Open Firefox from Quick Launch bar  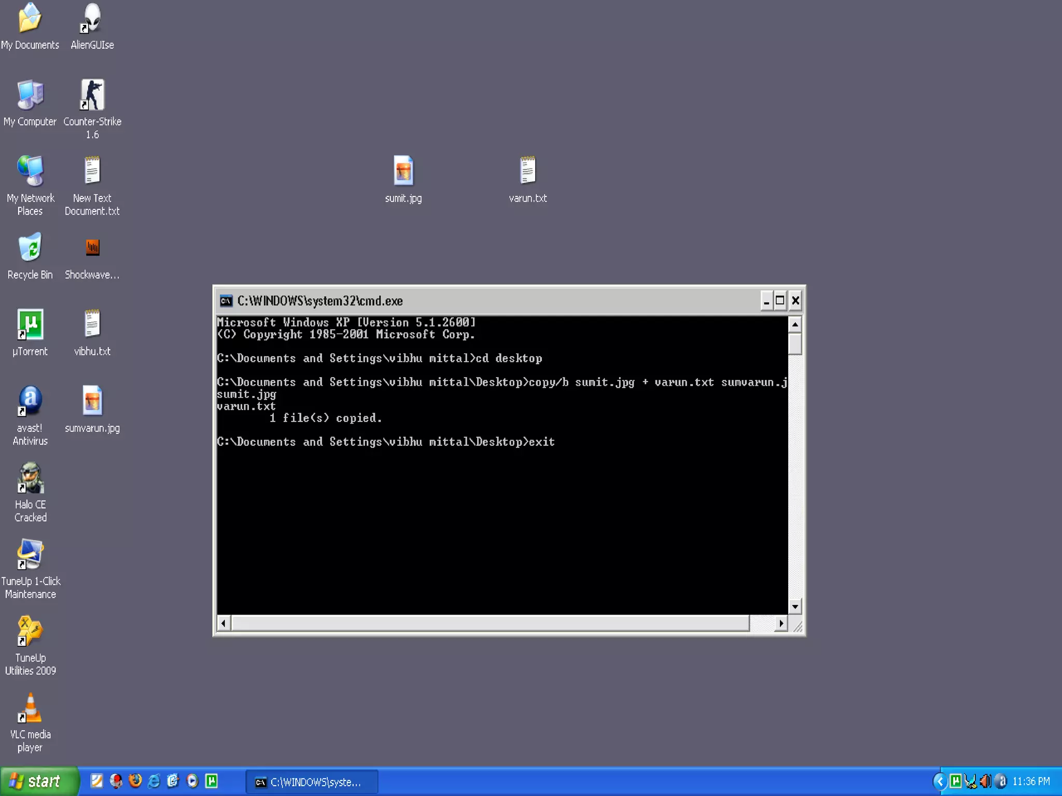point(135,781)
